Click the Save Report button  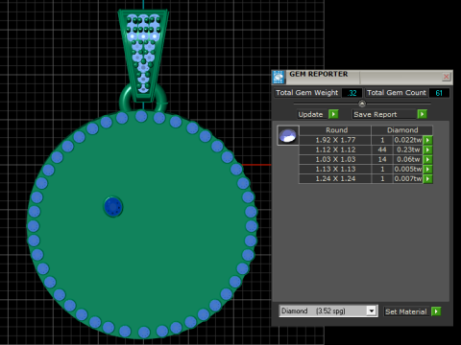coord(384,114)
